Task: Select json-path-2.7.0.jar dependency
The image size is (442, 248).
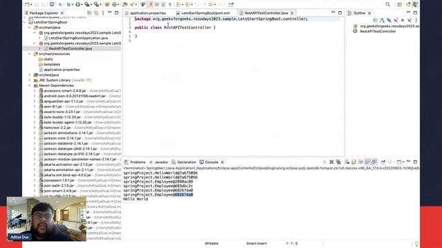Action: [59, 185]
